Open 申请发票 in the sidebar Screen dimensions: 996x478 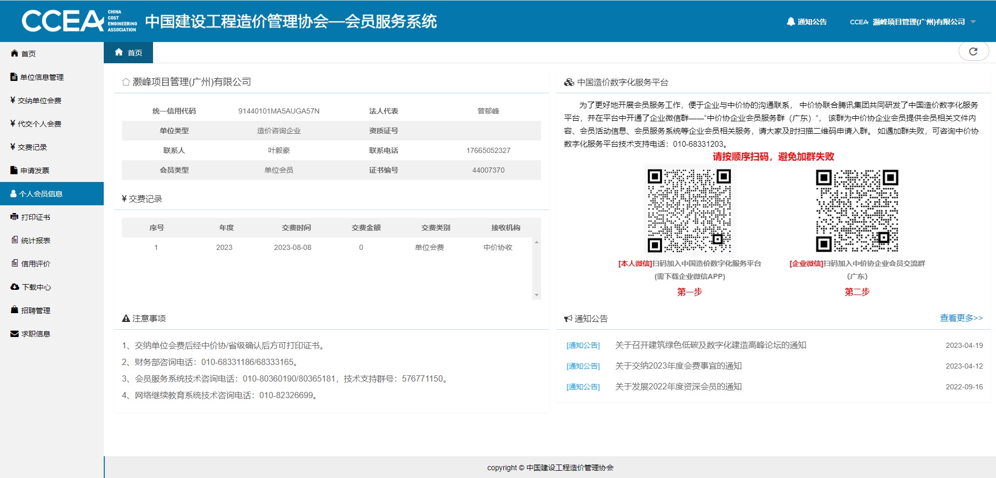35,171
